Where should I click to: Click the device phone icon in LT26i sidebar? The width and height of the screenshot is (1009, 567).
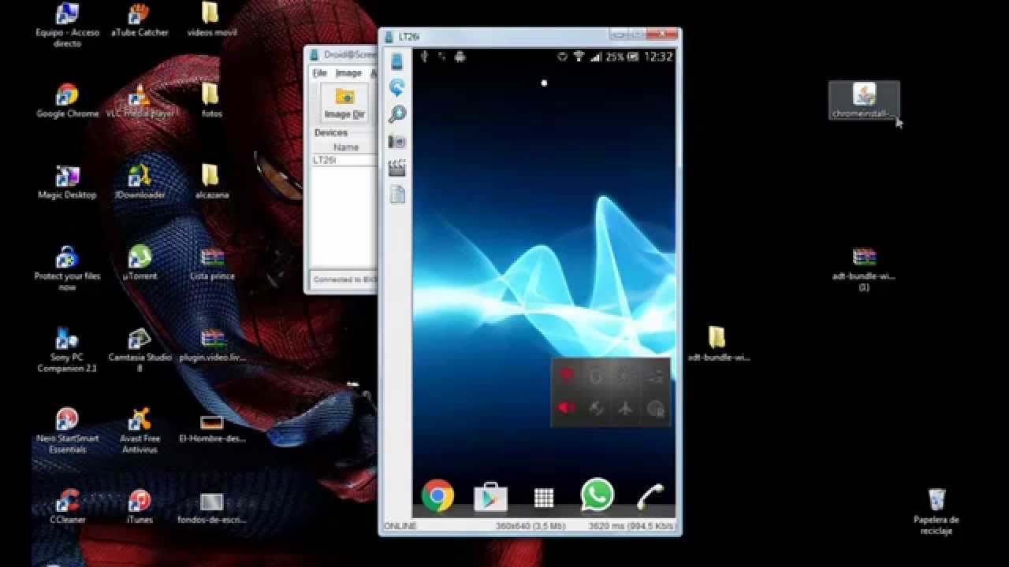coord(397,61)
